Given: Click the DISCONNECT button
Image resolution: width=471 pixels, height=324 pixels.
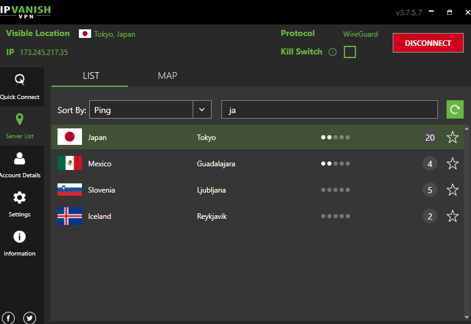Looking at the screenshot, I should pyautogui.click(x=428, y=43).
